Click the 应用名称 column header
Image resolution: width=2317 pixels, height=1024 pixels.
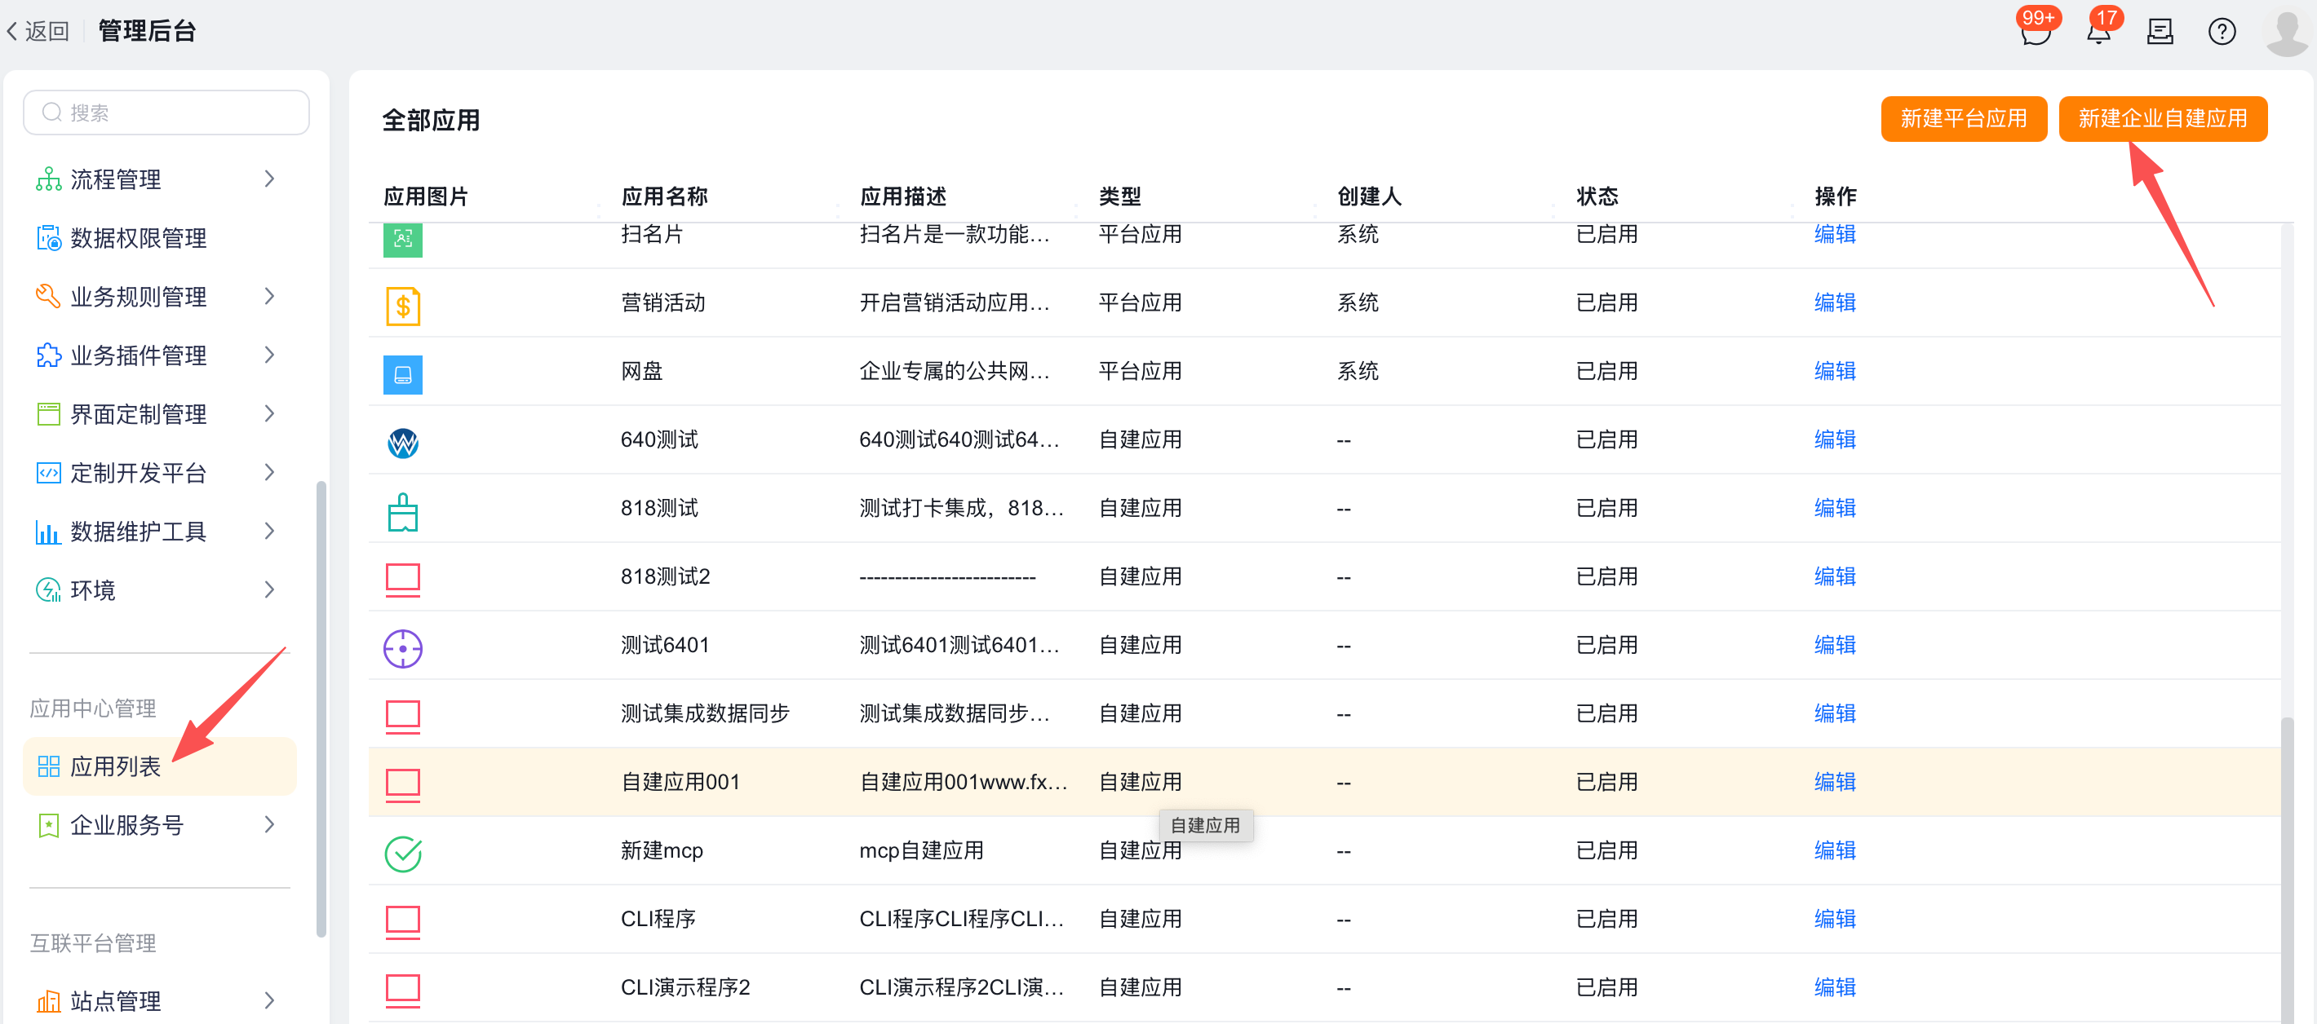pos(664,196)
